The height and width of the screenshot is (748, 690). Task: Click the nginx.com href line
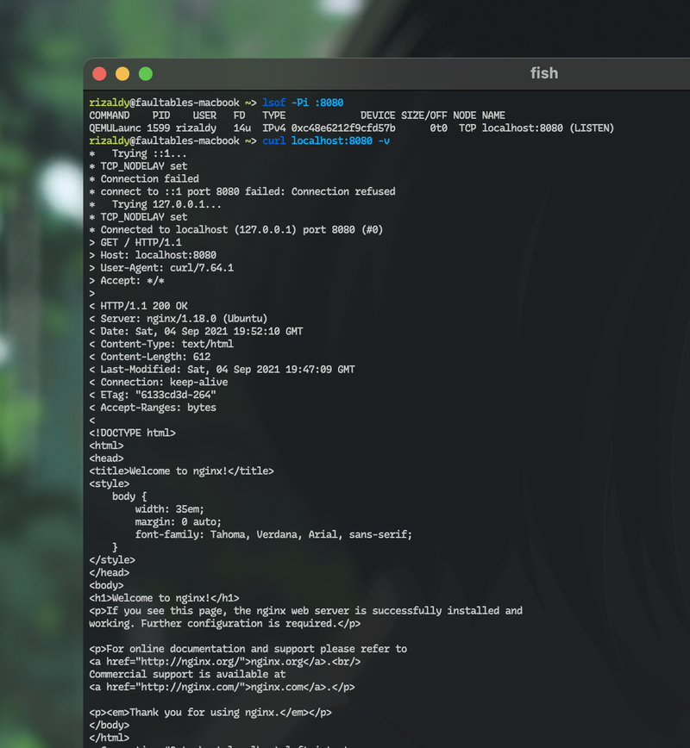[x=222, y=687]
